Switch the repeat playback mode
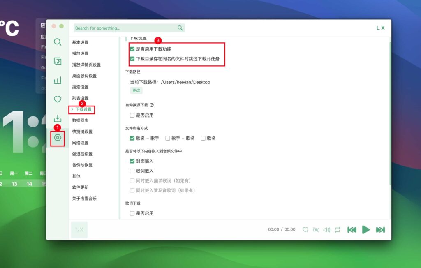 [x=337, y=229]
